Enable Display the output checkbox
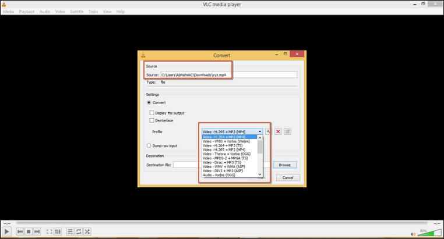Screen dimensions: 444x239 [152, 113]
